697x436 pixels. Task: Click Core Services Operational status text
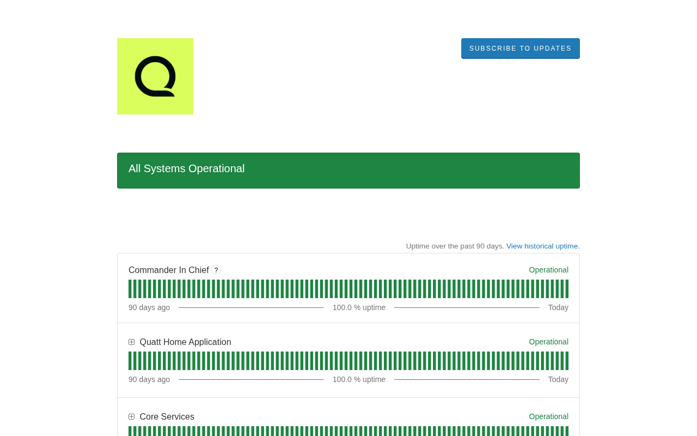[549, 416]
